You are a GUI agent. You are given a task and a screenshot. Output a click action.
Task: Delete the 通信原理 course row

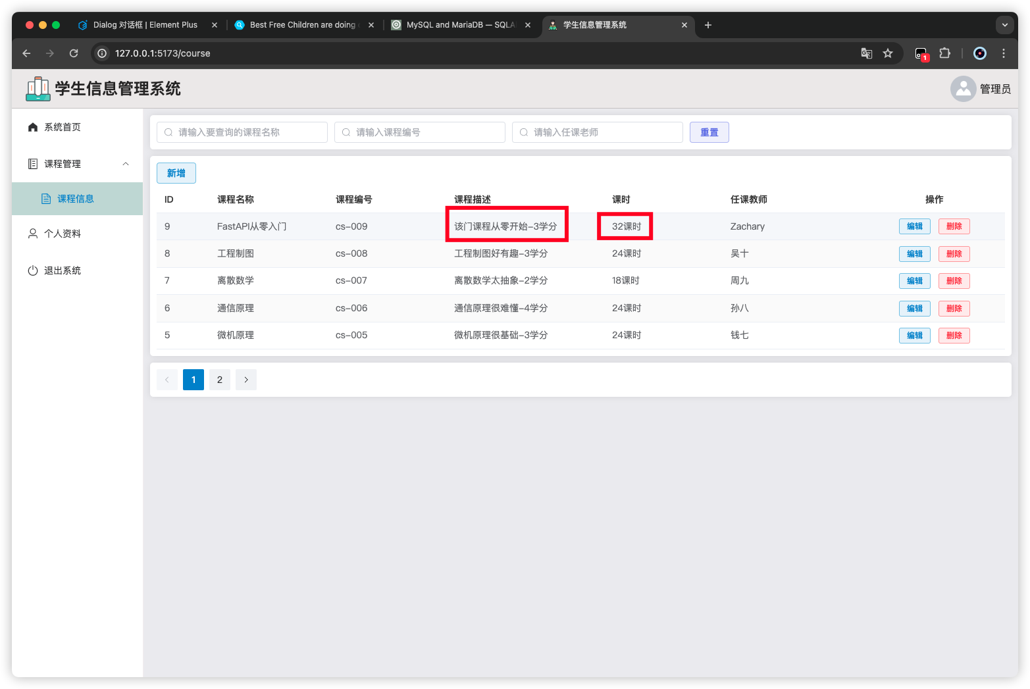click(x=954, y=309)
